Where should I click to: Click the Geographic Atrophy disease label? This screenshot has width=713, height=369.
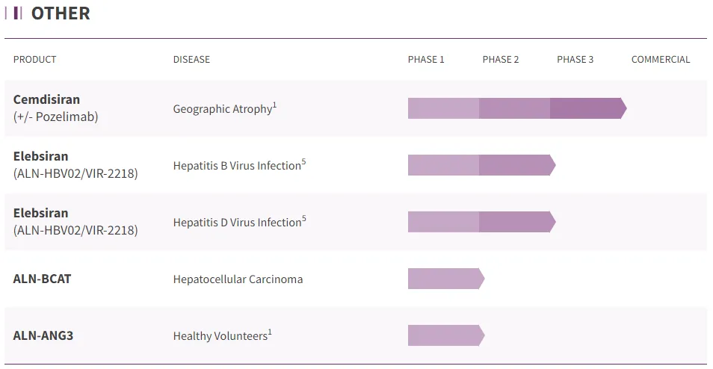(222, 109)
